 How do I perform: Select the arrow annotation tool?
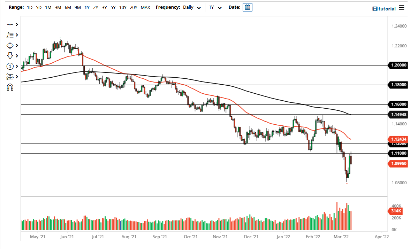click(x=10, y=56)
